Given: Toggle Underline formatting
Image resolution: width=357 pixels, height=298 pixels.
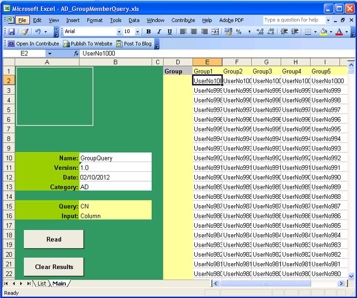Looking at the screenshot, I should tap(170, 31).
